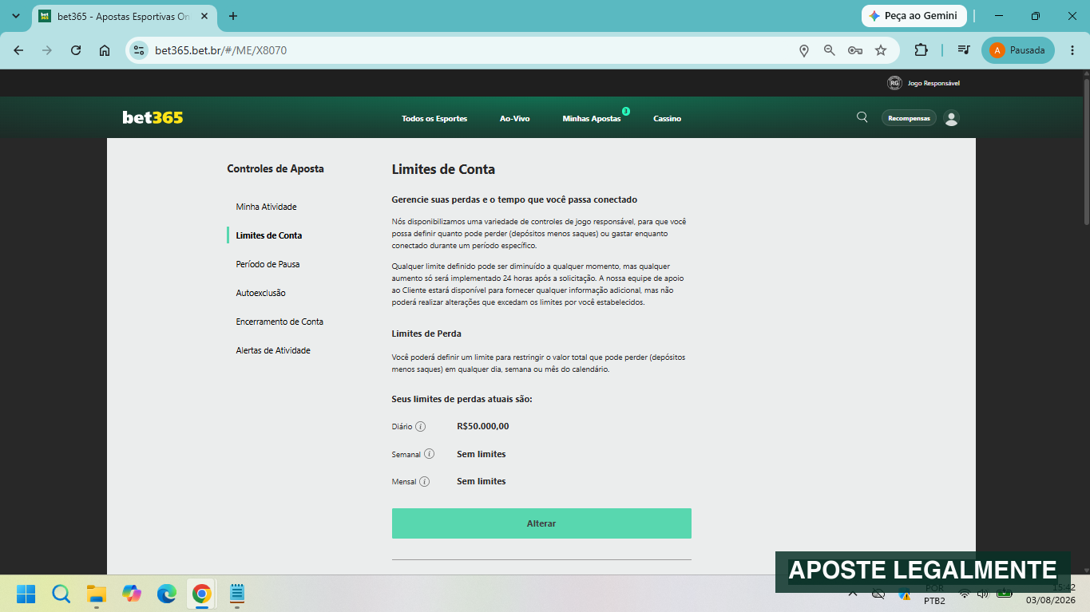Open Windows taskbar search

pos(61,594)
